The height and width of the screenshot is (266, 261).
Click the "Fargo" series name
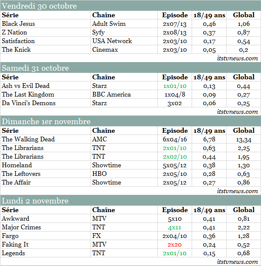point(10,236)
